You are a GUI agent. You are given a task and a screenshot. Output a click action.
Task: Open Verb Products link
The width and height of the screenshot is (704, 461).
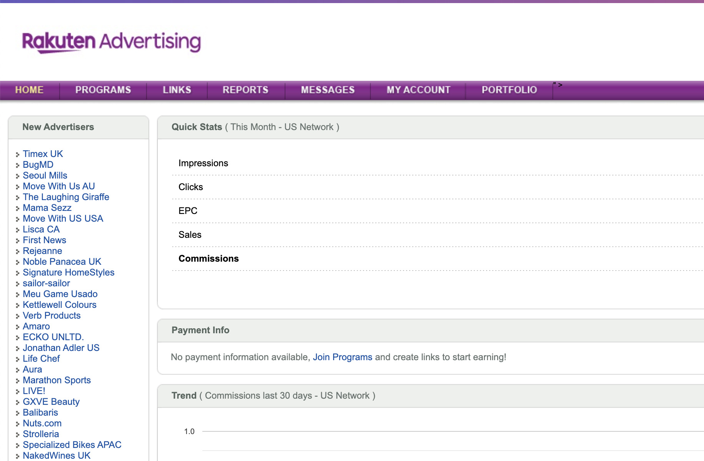click(52, 316)
